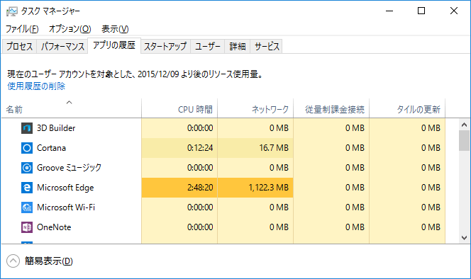Click the 簡易表示(D) button label
This screenshot has width=471, height=279.
pyautogui.click(x=49, y=261)
